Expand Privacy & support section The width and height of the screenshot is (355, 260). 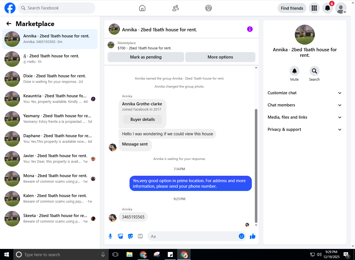(305, 129)
